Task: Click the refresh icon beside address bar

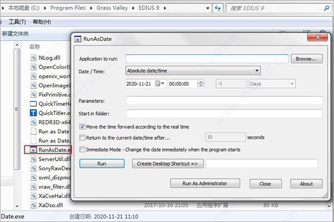Action: pos(218,8)
